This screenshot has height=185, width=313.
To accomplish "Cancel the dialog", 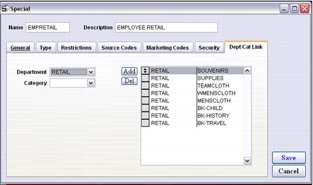I will [289, 171].
